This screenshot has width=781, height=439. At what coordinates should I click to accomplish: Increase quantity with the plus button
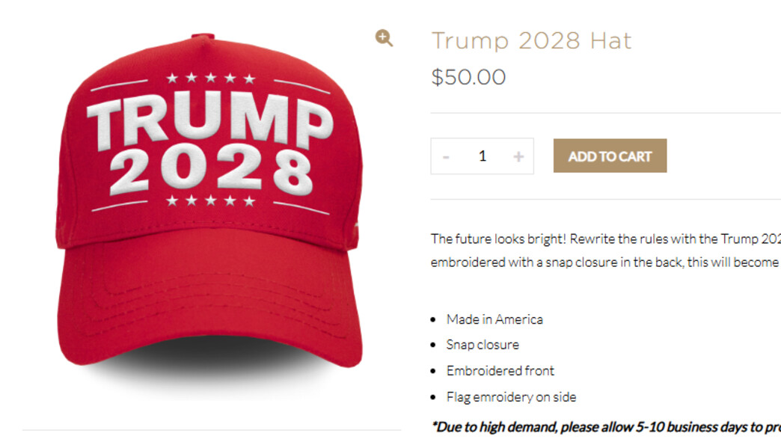518,157
